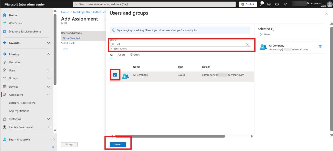The width and height of the screenshot is (333, 151).
Task: Open the help question mark icon
Action: [277, 4]
